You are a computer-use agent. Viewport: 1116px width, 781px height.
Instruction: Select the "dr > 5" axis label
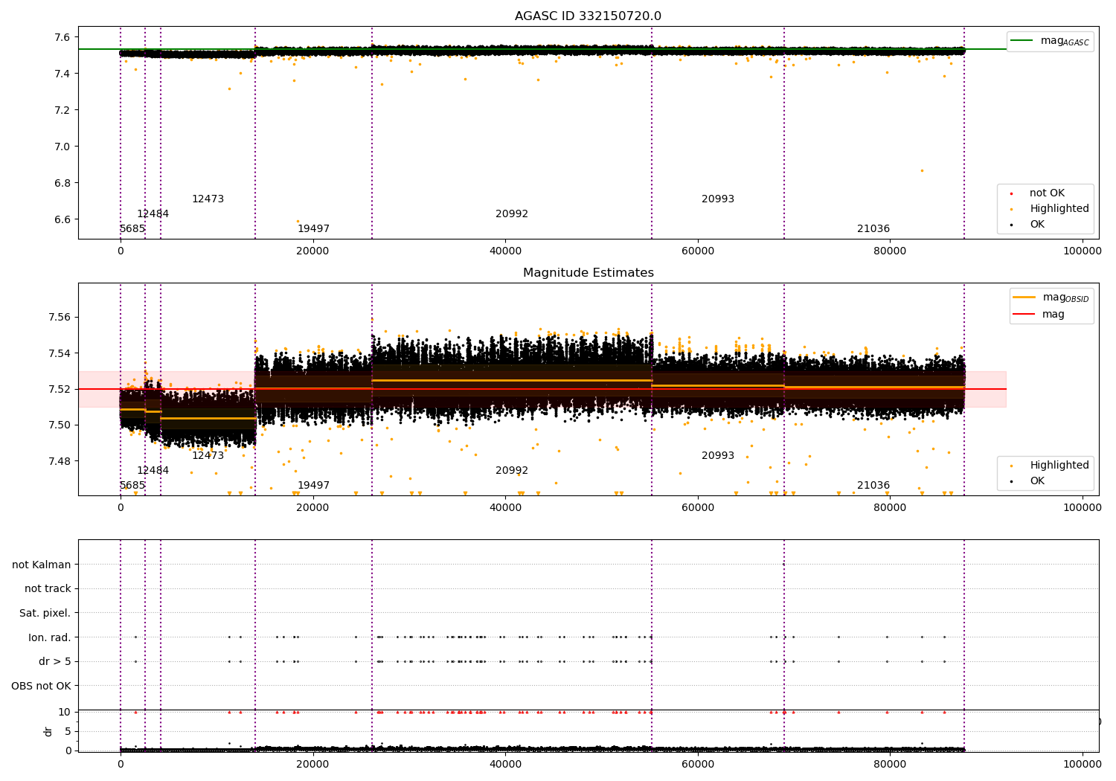click(x=55, y=661)
